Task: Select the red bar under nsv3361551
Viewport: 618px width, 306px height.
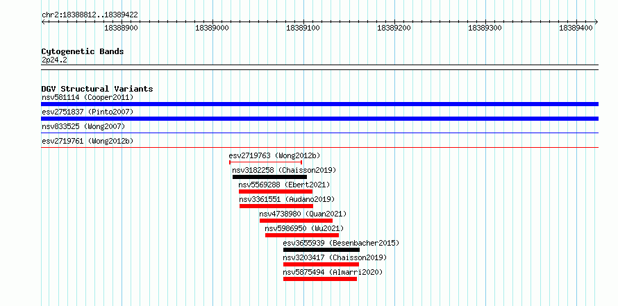Action: coord(276,206)
